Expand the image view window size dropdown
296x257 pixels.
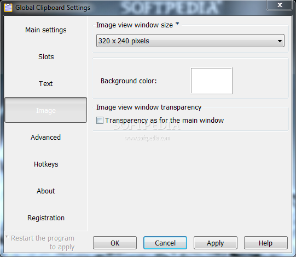click(x=190, y=41)
